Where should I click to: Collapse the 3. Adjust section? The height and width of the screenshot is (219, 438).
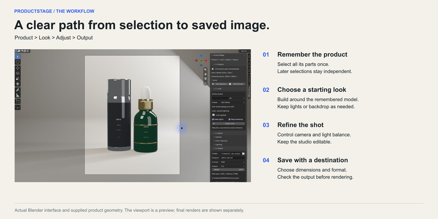point(228,133)
